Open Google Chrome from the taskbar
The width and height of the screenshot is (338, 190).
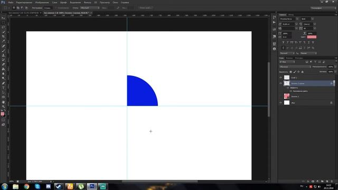[26, 186]
